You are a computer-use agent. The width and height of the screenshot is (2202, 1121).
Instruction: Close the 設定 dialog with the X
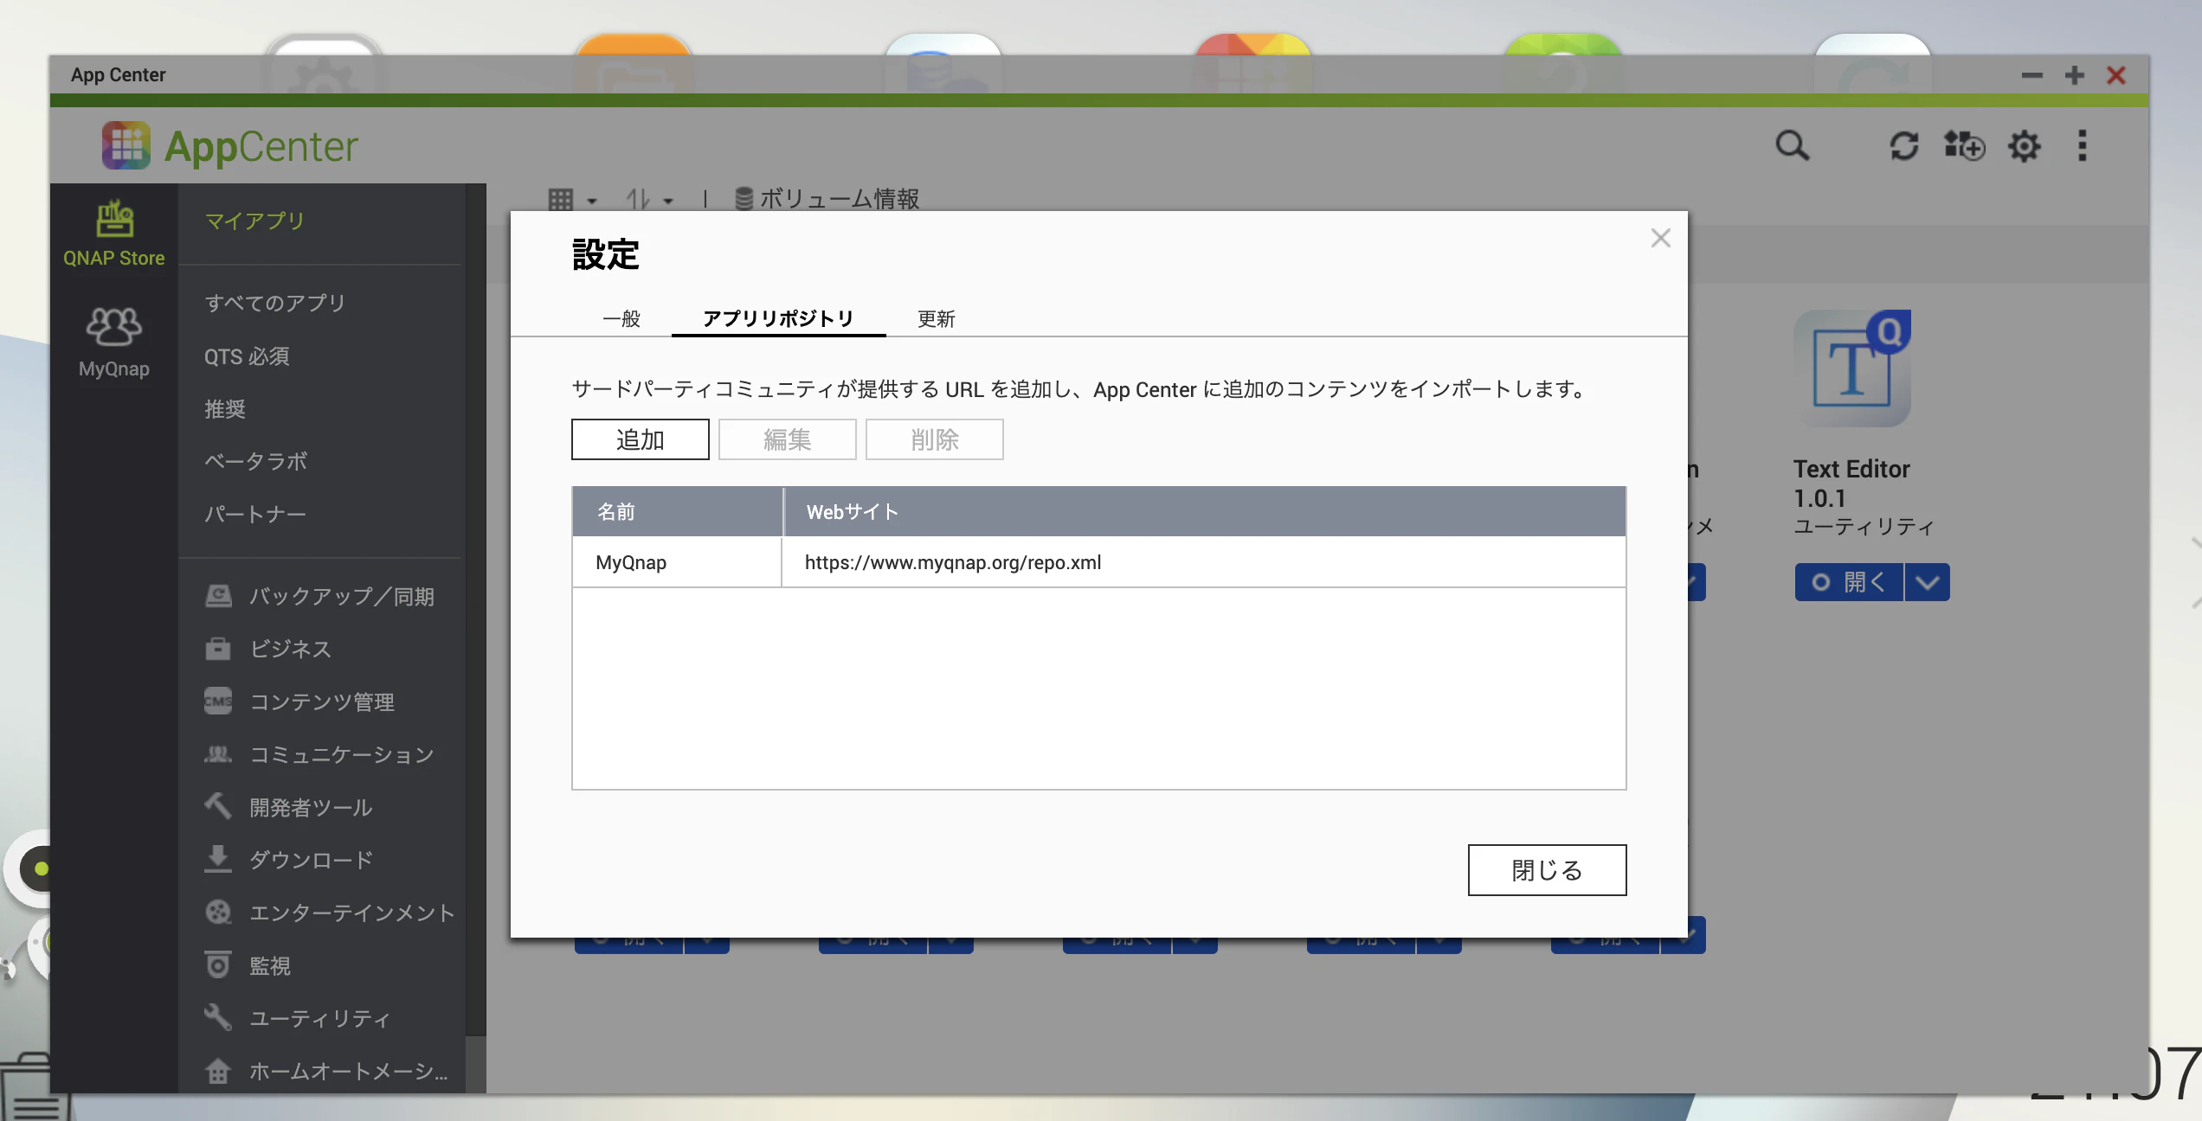[1660, 238]
